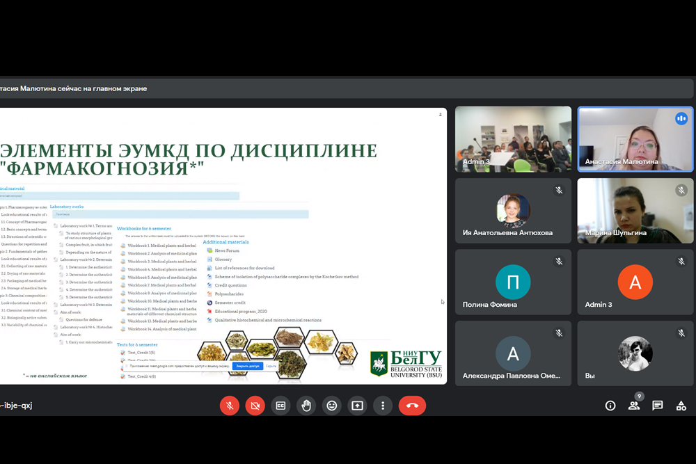Select Анастасия Малютина video tile

point(635,139)
